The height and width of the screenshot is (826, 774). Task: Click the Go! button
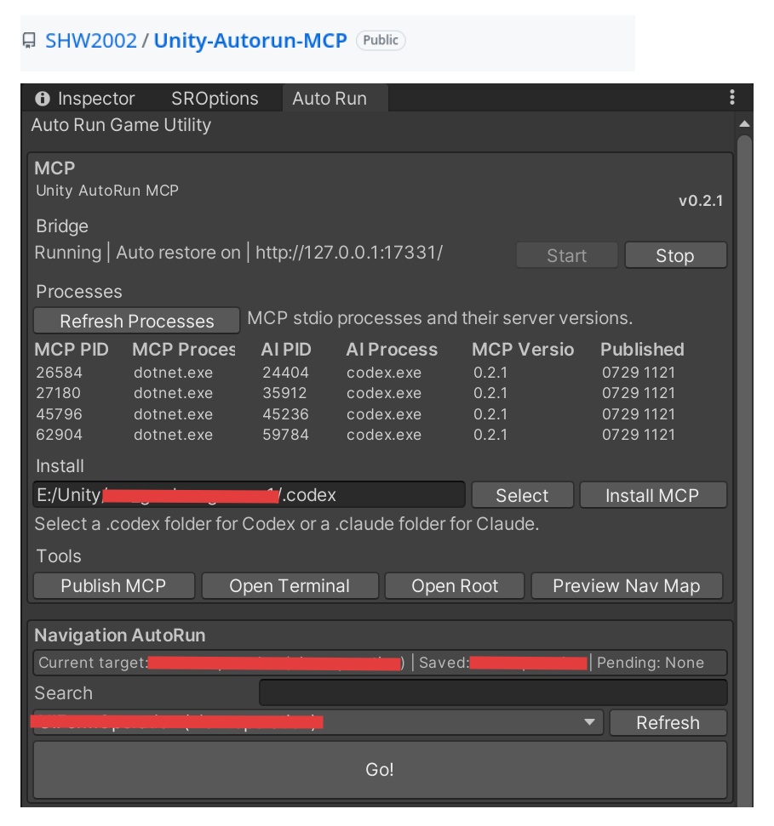pos(380,770)
